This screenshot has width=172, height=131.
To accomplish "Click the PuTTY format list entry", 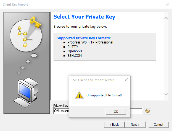I will 73,47.
